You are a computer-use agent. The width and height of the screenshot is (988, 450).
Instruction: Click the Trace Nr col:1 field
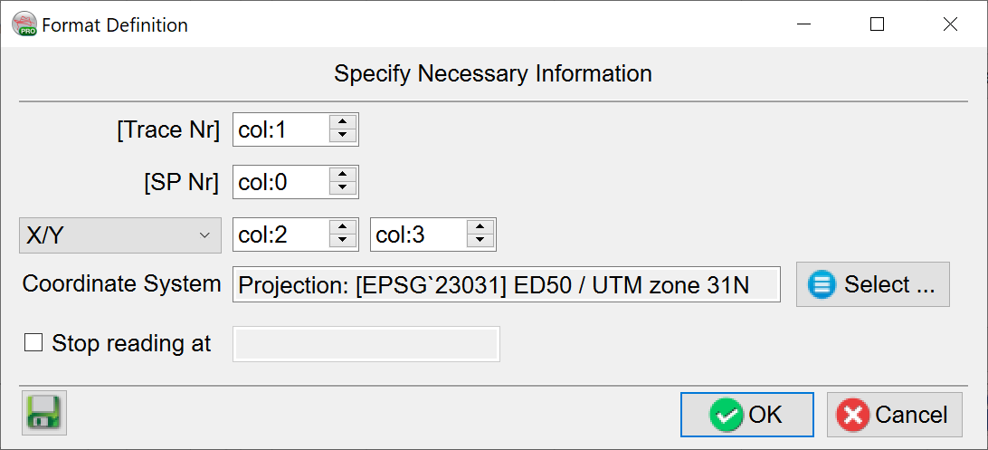click(279, 129)
